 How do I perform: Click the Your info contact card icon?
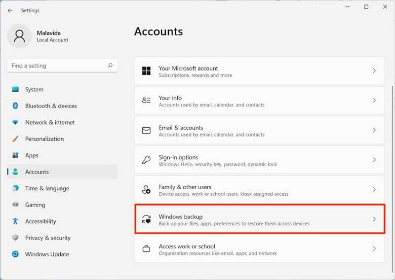146,101
